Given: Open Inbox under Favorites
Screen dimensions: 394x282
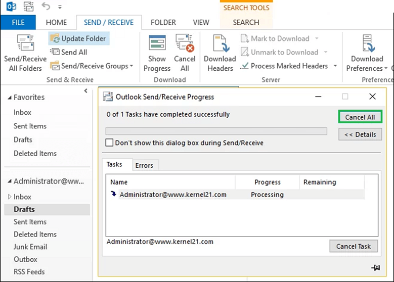Looking at the screenshot, I should pos(22,112).
